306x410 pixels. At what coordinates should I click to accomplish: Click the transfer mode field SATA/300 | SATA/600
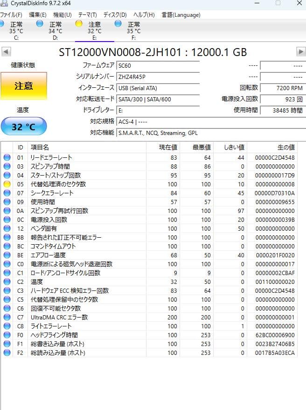tap(158, 99)
